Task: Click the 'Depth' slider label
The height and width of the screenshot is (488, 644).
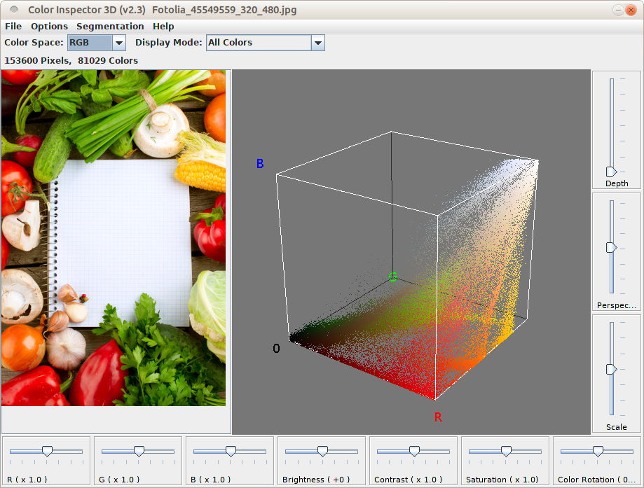Action: coord(617,183)
